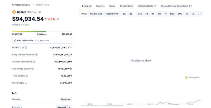Open the Similar Coins tab

click(127, 6)
